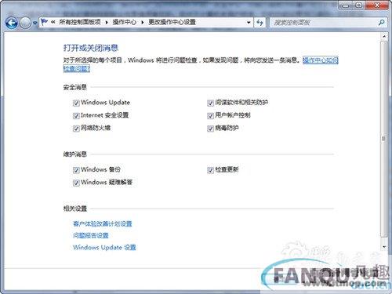Open 客户体验改善计划设置 link

tap(103, 223)
